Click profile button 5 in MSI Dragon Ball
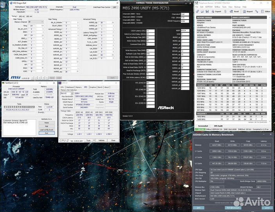This screenshot has height=212, width=275. coord(47,78)
